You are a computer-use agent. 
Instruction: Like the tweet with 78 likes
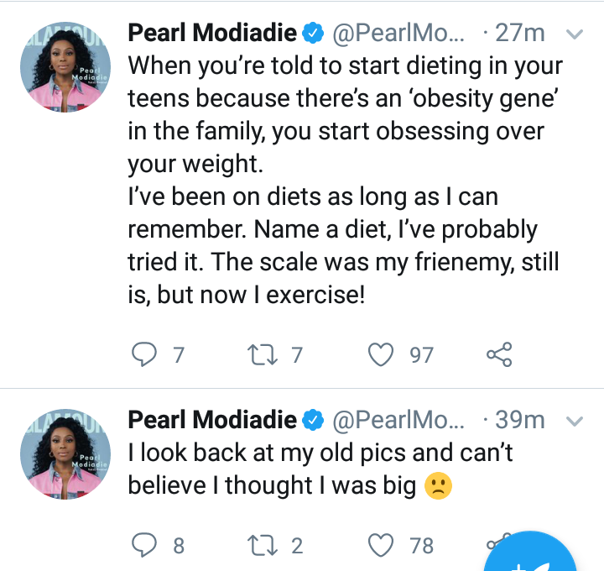coord(381,545)
